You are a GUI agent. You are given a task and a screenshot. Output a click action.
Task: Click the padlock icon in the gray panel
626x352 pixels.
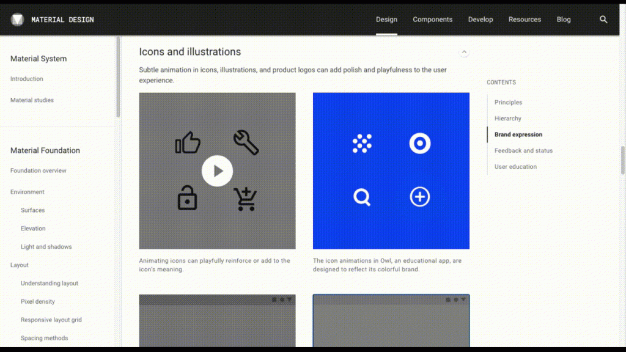187,199
